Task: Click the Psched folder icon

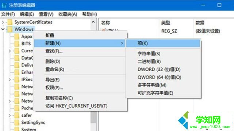Action: point(17,108)
